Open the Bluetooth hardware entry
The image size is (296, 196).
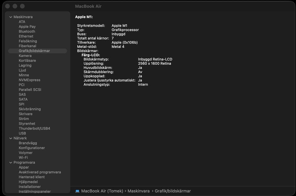(27, 31)
